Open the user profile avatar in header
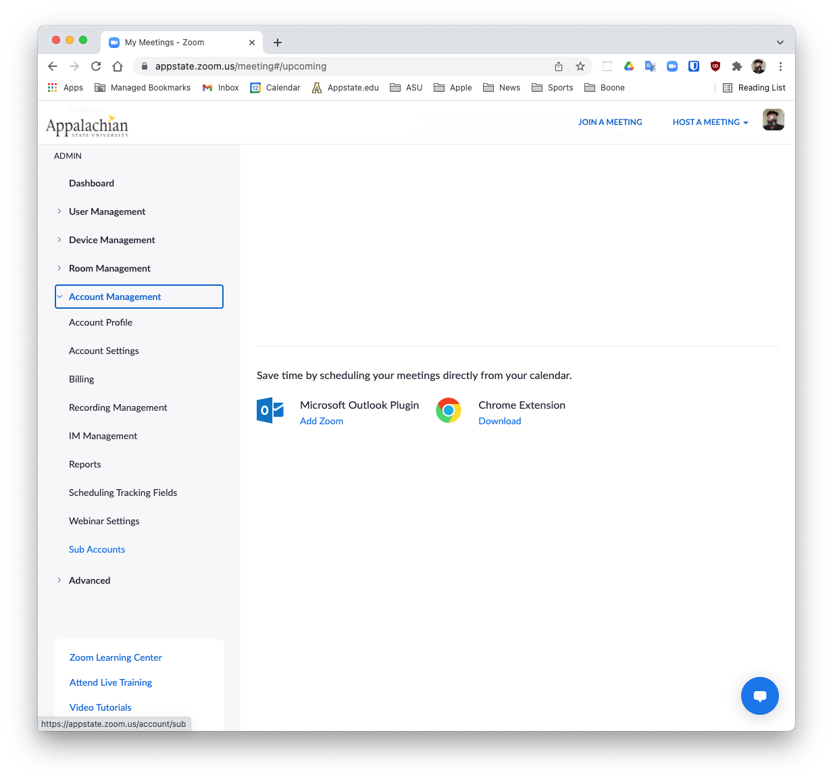Screen dimensions: 833x781 point(773,120)
